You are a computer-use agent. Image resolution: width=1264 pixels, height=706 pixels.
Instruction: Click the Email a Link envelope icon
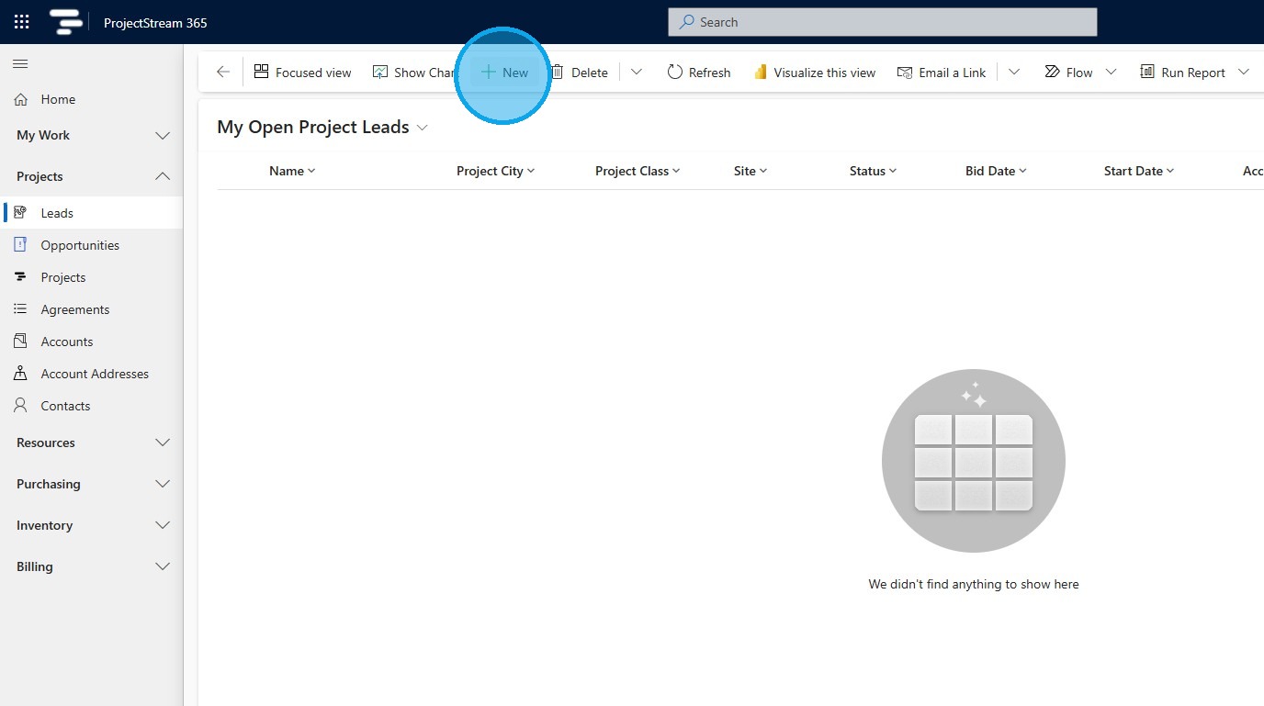(x=905, y=73)
